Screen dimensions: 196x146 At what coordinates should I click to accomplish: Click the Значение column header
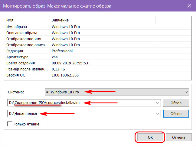pos(103,20)
